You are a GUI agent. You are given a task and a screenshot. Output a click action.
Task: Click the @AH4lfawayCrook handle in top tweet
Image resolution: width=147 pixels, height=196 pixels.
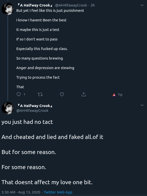[x=71, y=5]
